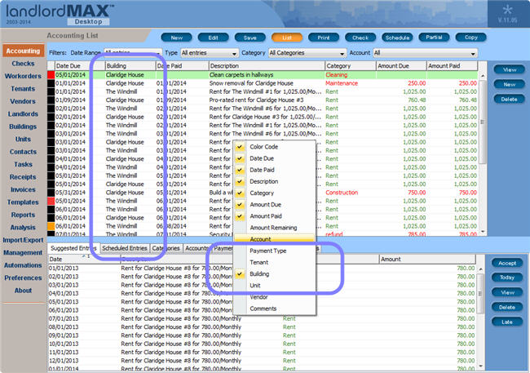Select Tenant in column menu

point(259,262)
